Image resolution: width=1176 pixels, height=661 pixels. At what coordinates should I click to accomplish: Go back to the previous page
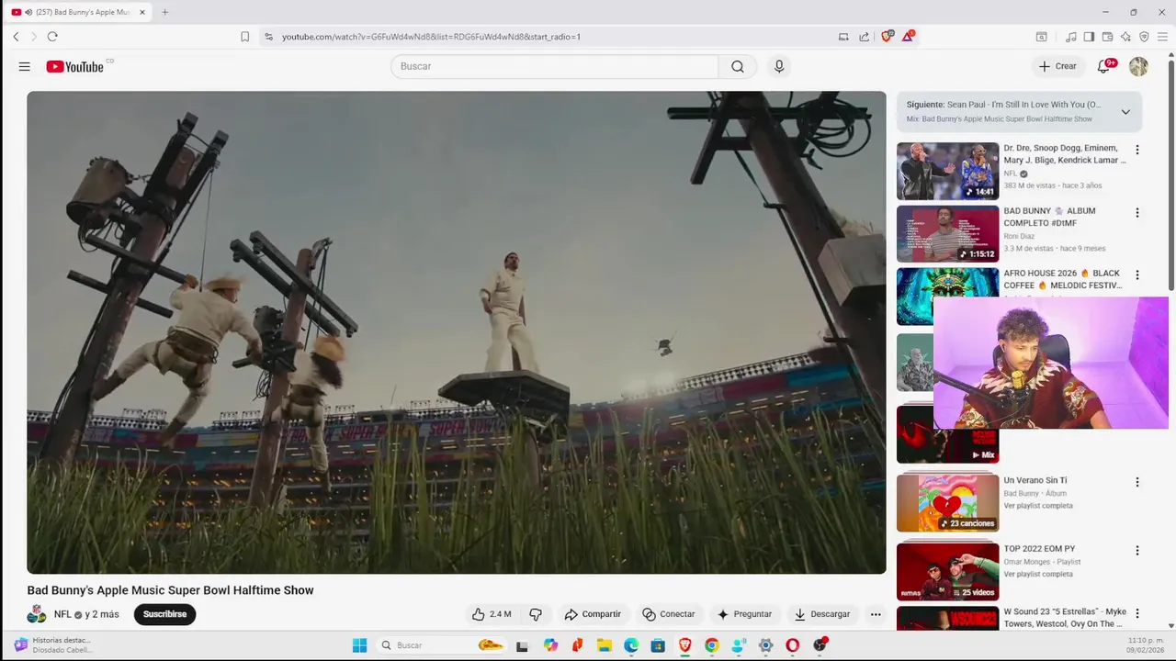[16, 37]
